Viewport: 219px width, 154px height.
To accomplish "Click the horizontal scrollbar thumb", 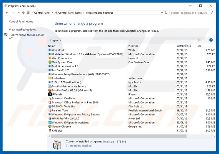I will 119,136.
